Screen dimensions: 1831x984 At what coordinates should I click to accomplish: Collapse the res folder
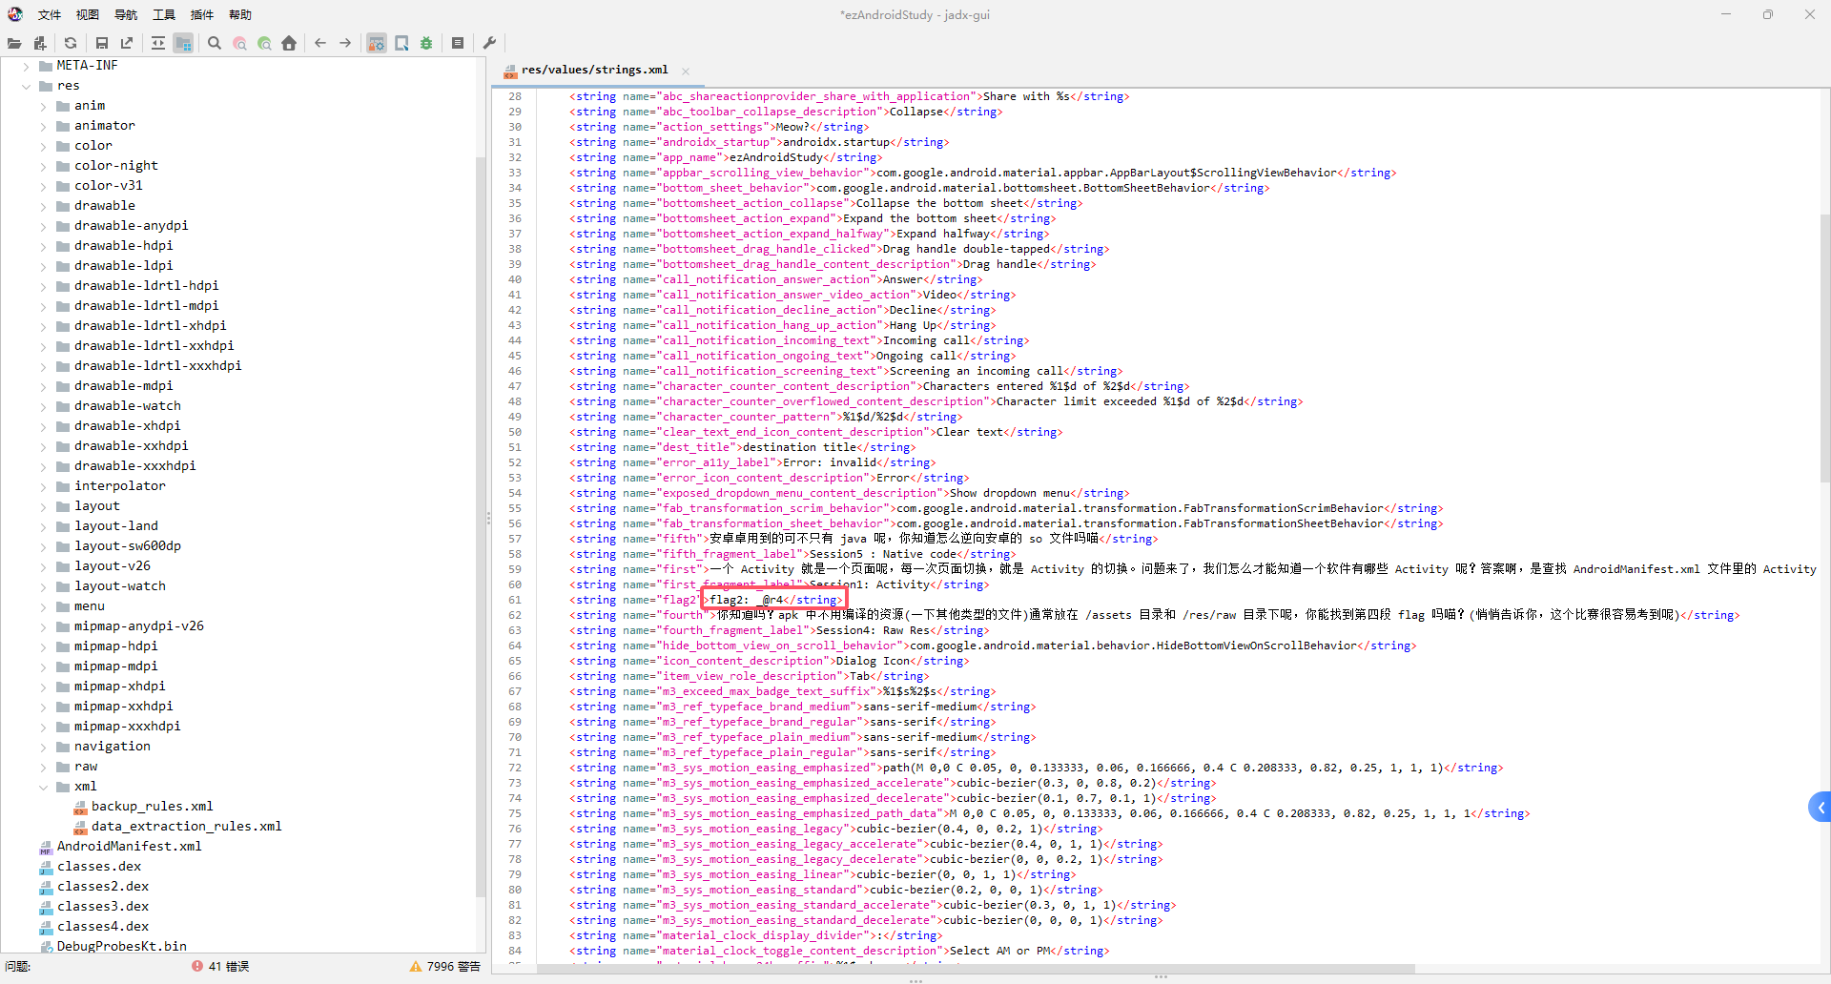coord(26,86)
